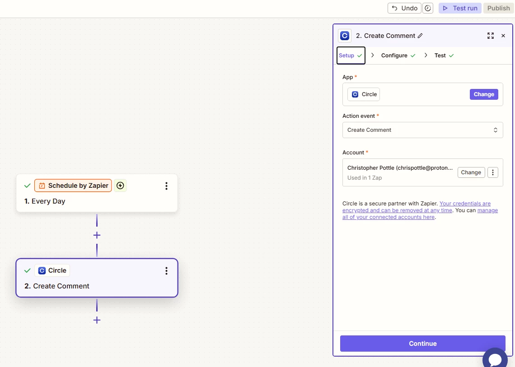Switch to the Setup tab
This screenshot has width=515, height=367.
(x=351, y=56)
